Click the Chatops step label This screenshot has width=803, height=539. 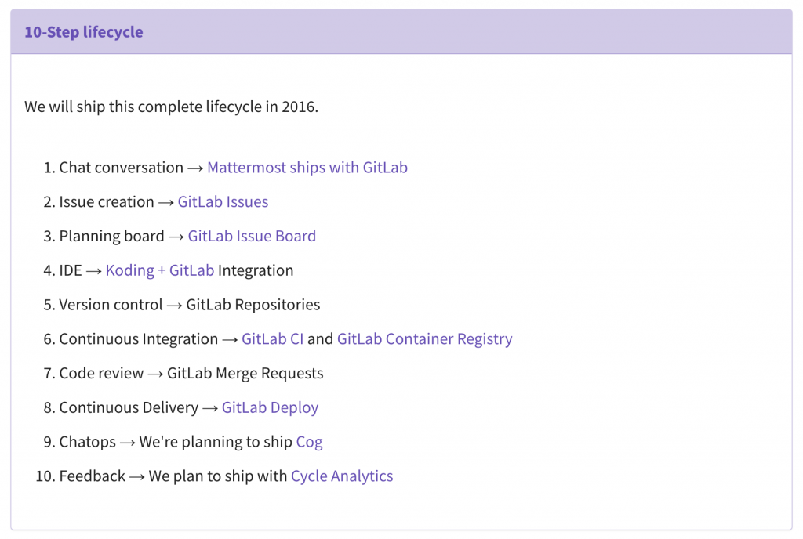(x=86, y=443)
